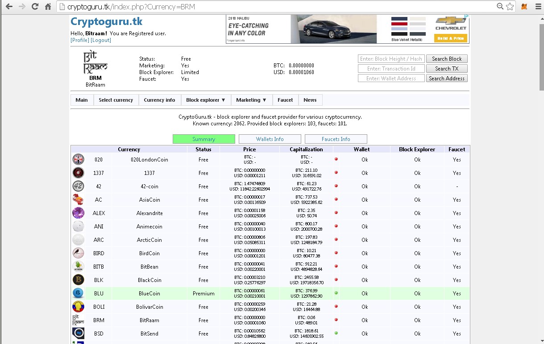This screenshot has width=544, height=344.
Task: Click the BlueCoin logo icon
Action: (78, 293)
